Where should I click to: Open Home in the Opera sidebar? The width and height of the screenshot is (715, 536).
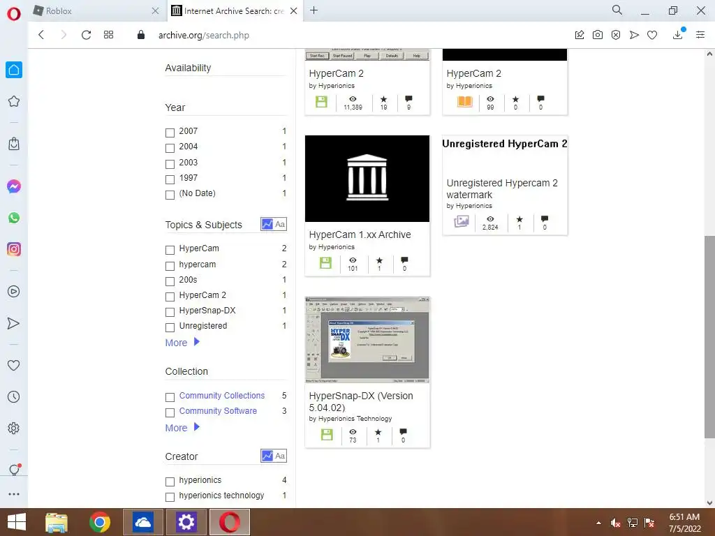(x=14, y=70)
